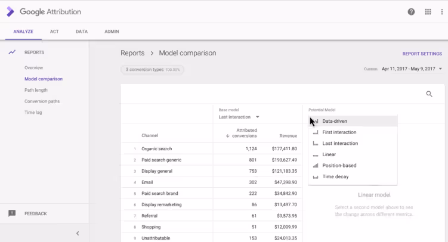Open the three-dot more options menu
The image size is (448, 242).
(x=441, y=12)
